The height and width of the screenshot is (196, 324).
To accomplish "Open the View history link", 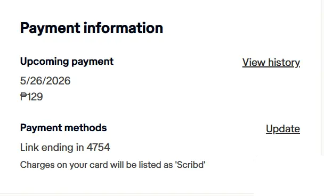I will (x=271, y=62).
